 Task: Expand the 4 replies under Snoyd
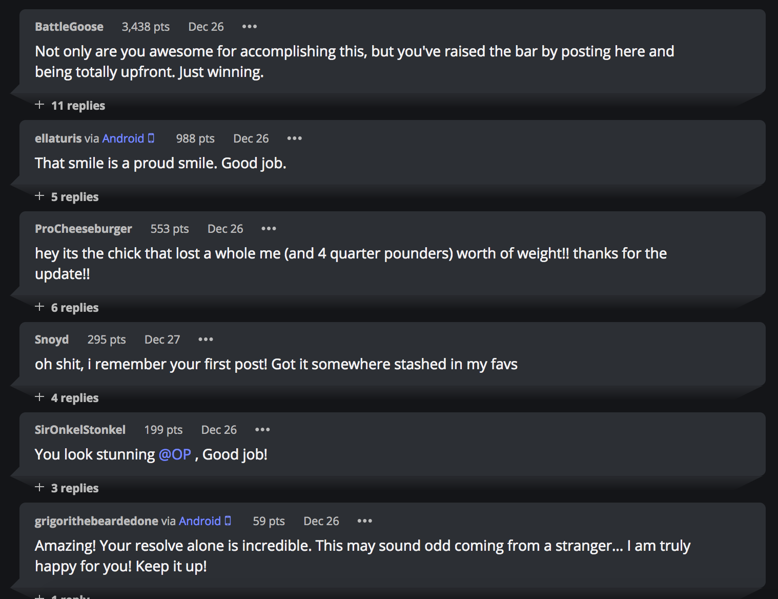click(74, 398)
